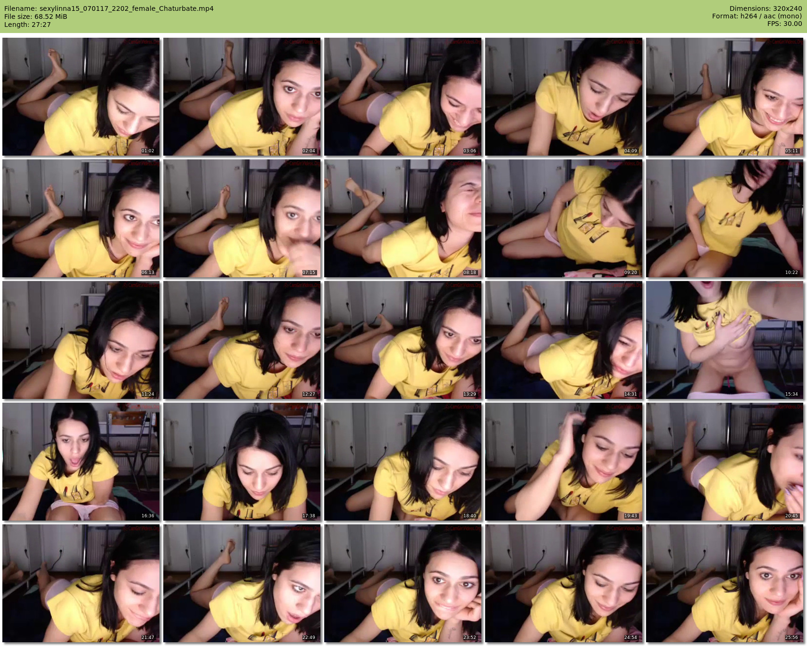Screen dimensions: 807x646
Task: Select the thumbnail stamped 01:02
Action: tap(81, 97)
